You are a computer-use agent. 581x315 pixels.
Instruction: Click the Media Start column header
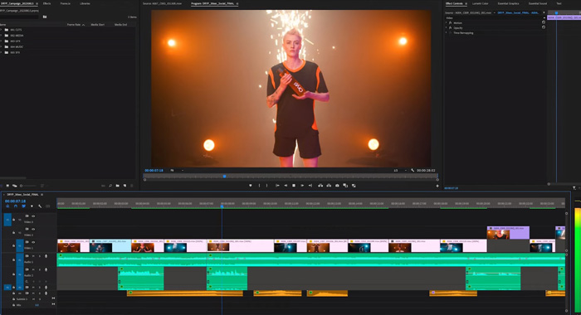(98, 24)
